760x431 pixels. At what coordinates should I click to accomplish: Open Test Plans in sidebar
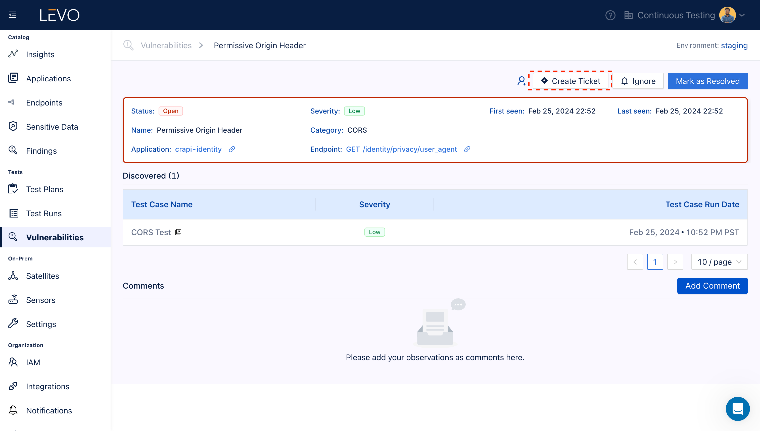point(44,189)
